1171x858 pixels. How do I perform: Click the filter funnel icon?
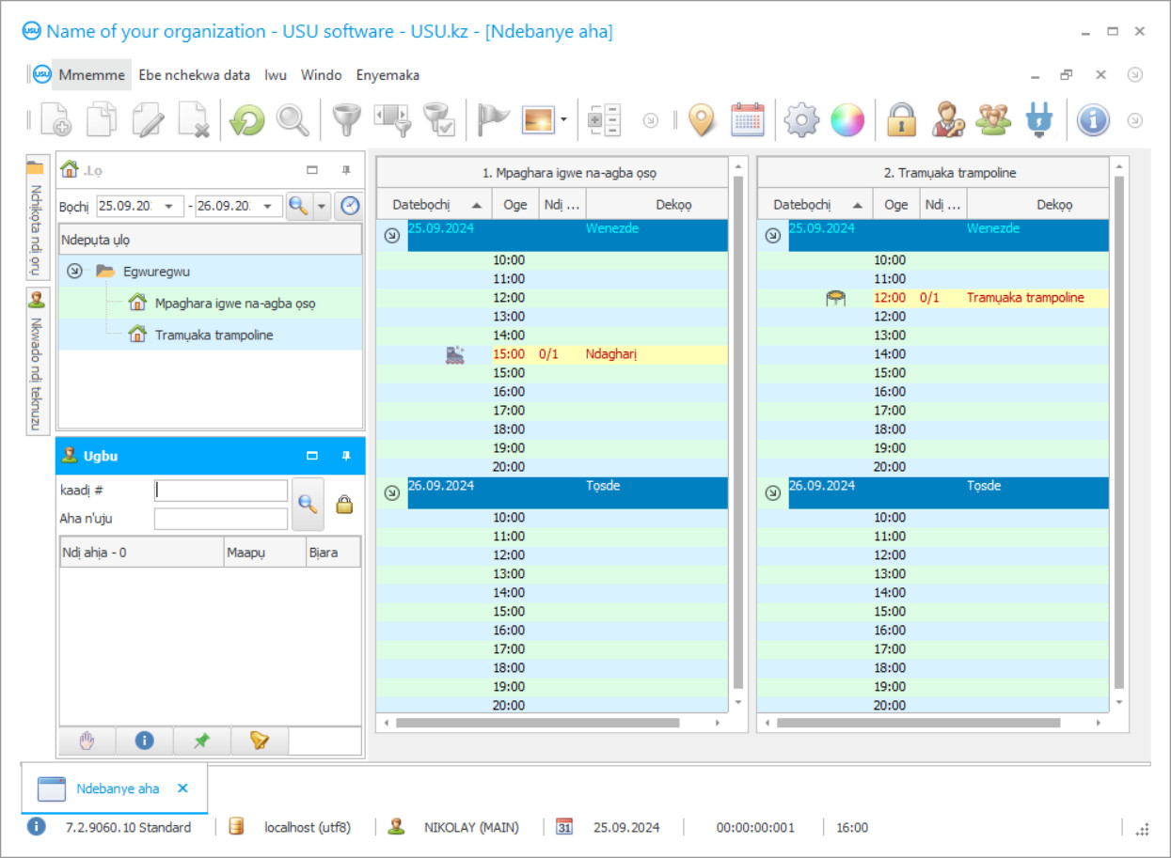347,120
